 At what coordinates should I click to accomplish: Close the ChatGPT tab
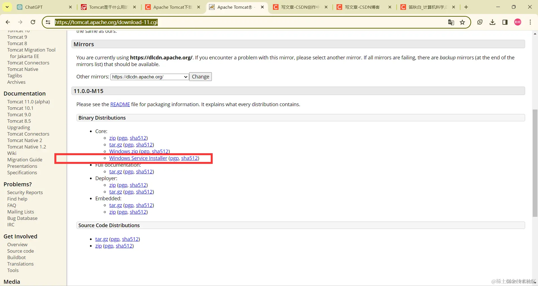70,7
